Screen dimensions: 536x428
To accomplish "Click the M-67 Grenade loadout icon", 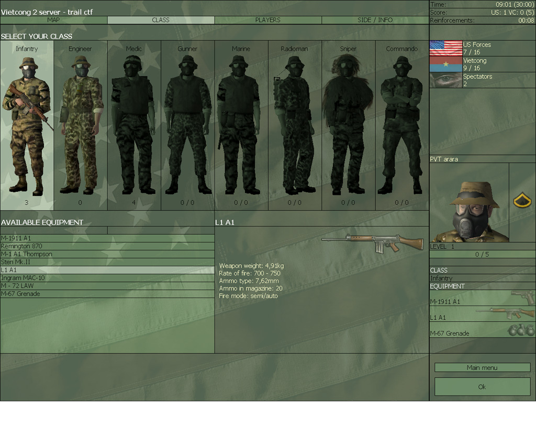I will click(521, 330).
